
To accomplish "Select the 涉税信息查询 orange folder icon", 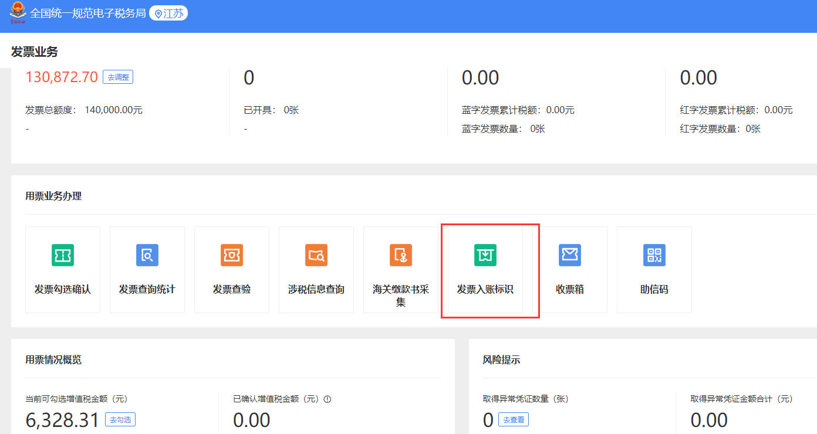I will point(316,255).
